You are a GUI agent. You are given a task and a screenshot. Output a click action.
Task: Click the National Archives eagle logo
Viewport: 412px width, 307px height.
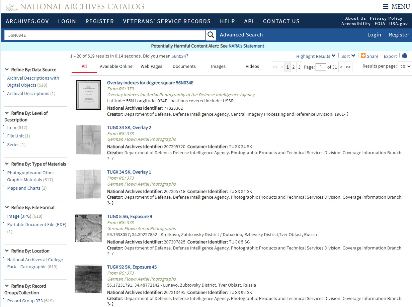(11, 7)
